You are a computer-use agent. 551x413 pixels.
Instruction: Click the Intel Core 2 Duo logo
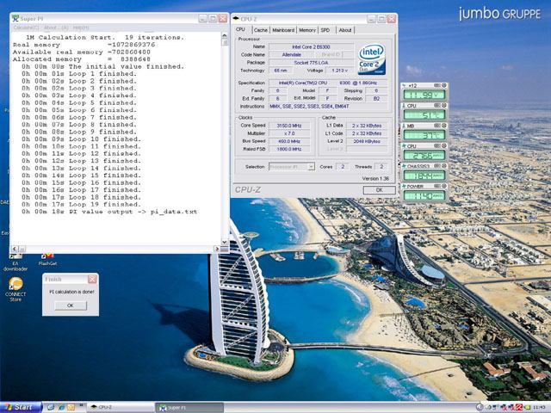[371, 59]
